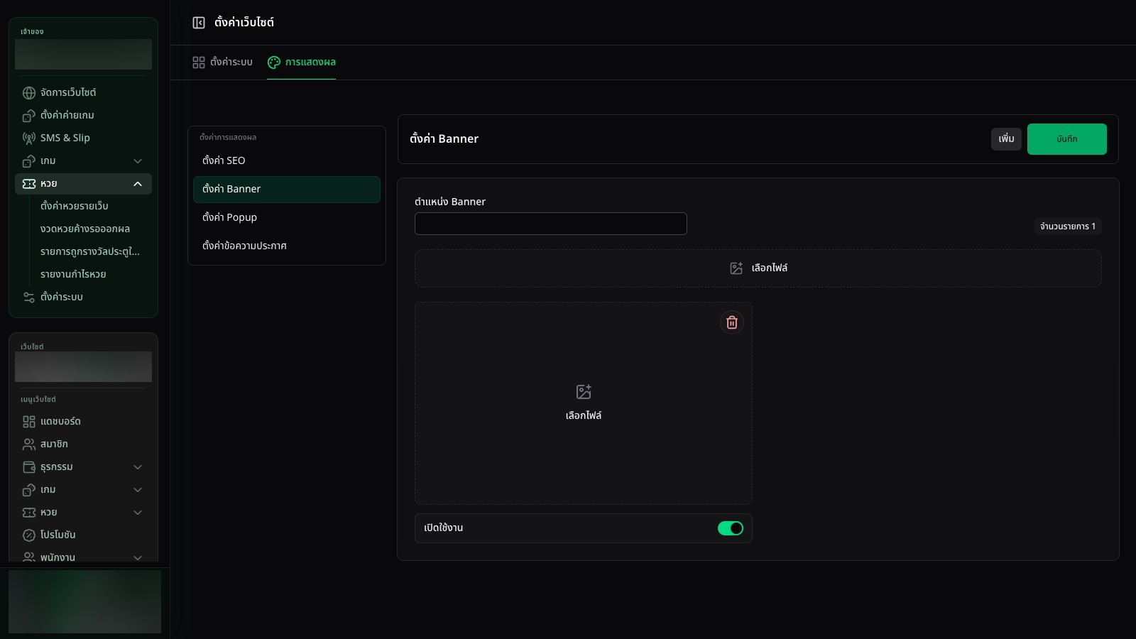Click the sidebar collapse icon beside ตั้งค่าเว็บไซต์
1136x639 pixels.
[x=199, y=23]
